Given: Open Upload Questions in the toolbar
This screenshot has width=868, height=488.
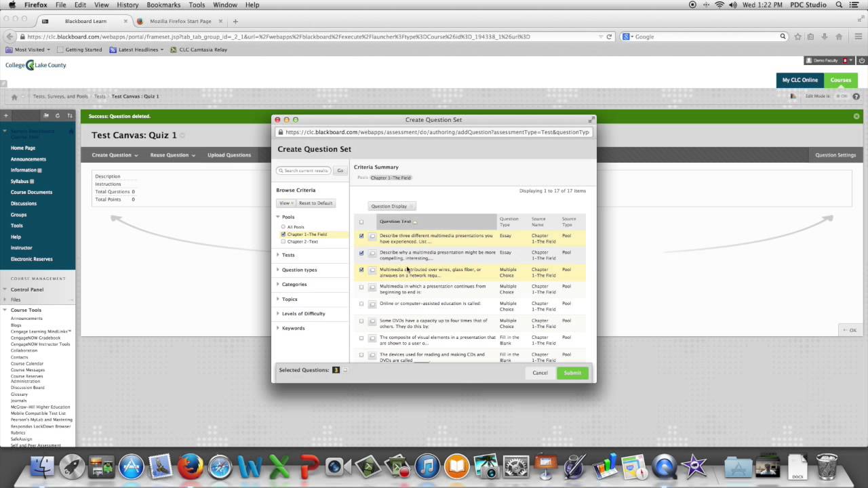Looking at the screenshot, I should pyautogui.click(x=229, y=155).
